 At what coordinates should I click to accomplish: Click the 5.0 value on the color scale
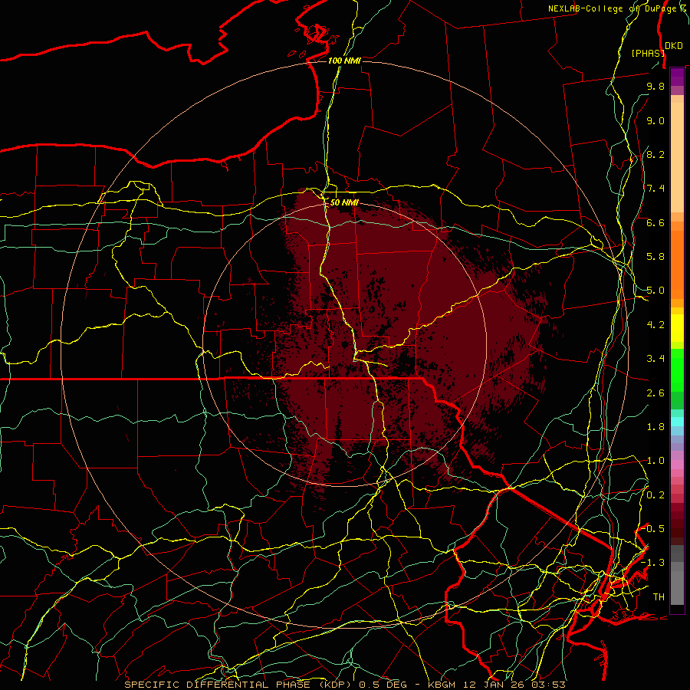[x=655, y=291]
